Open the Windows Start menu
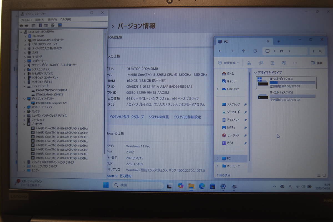Image resolution: width=333 pixels, height=222 pixels. click(106, 185)
